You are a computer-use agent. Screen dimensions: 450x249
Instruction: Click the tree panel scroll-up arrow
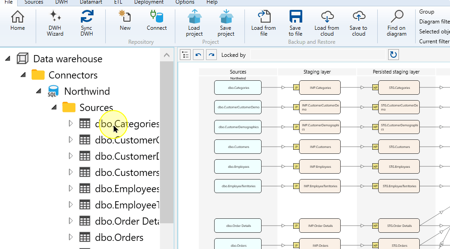click(x=167, y=55)
